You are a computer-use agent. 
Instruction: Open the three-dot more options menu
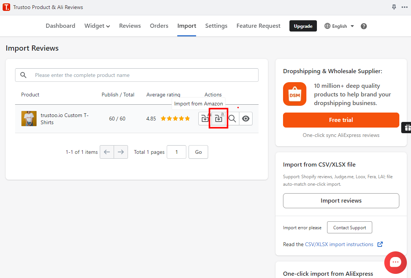pyautogui.click(x=405, y=7)
